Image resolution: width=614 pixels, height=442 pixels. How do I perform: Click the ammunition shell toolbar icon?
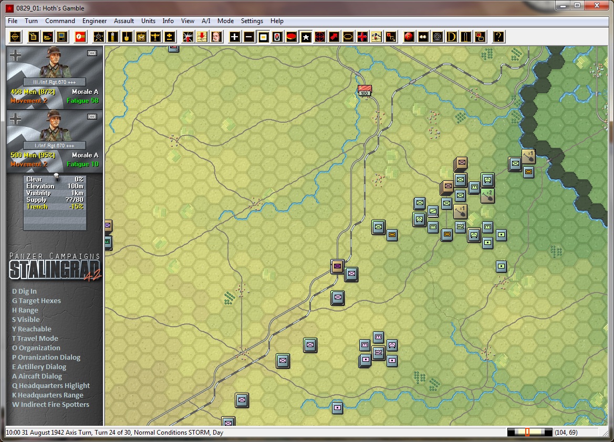[113, 37]
